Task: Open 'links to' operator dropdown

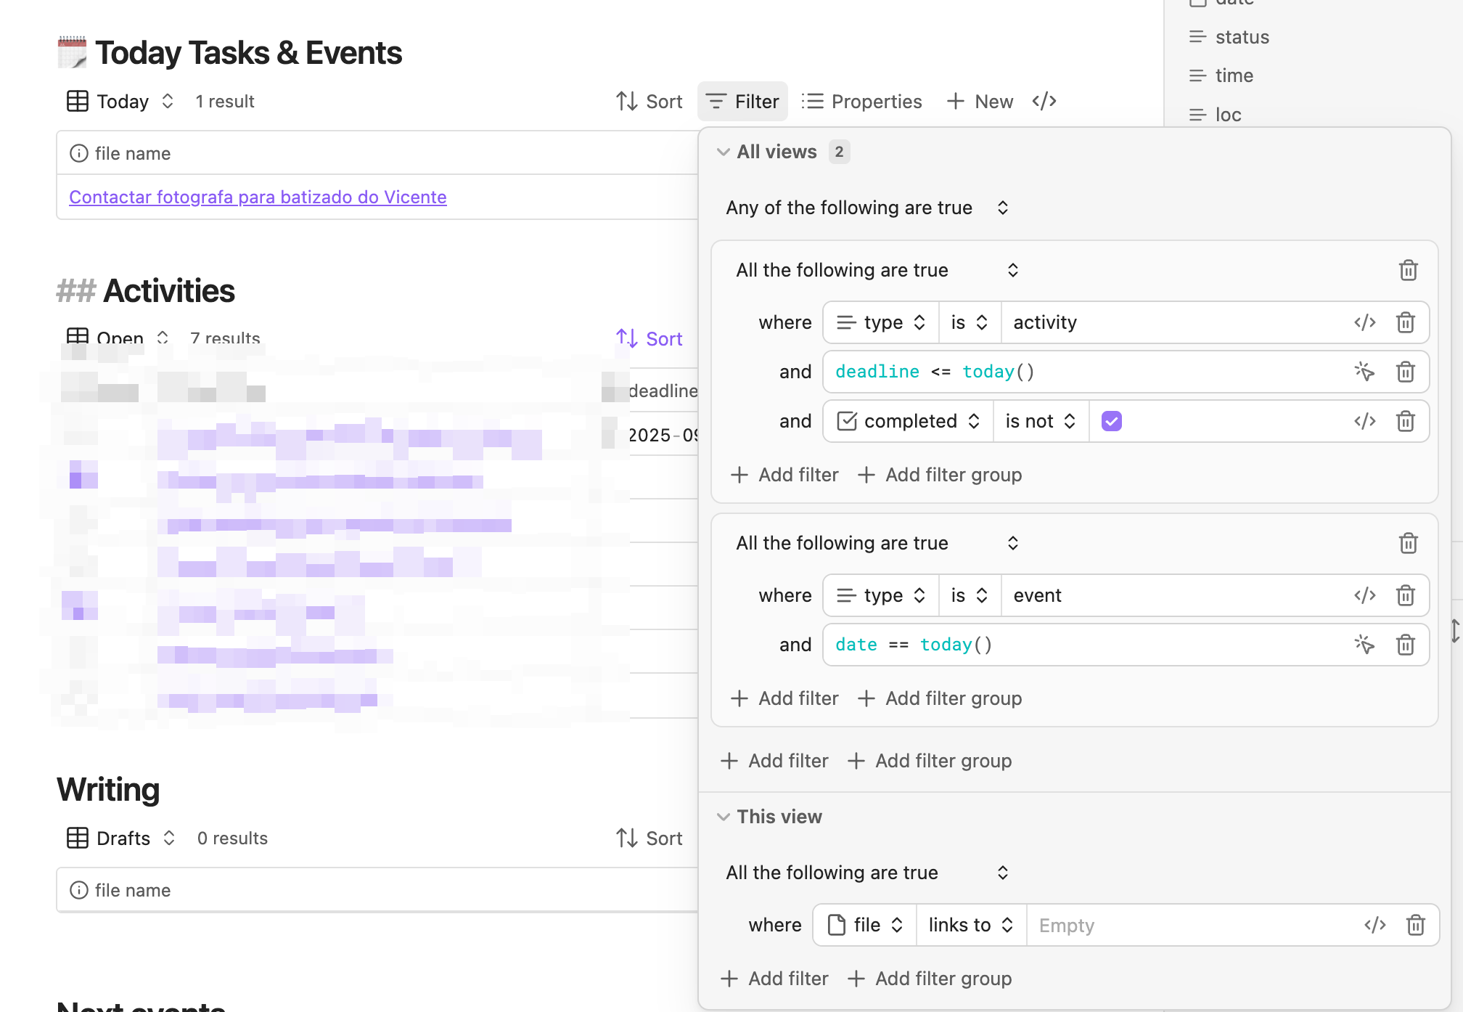Action: click(x=970, y=925)
